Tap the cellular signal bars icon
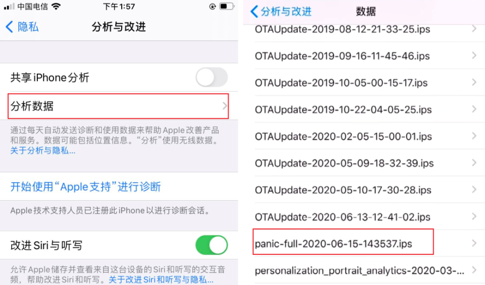This screenshot has height=285, width=485. tap(9, 6)
